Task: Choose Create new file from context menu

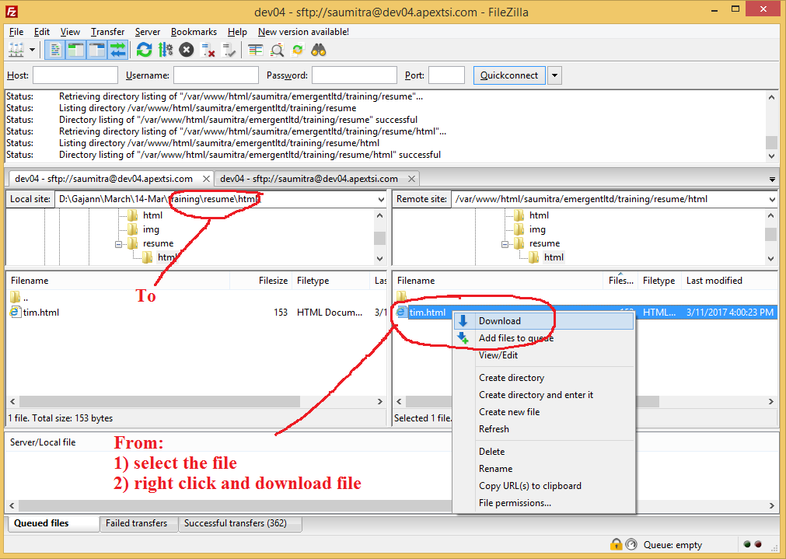Action: click(x=544, y=411)
